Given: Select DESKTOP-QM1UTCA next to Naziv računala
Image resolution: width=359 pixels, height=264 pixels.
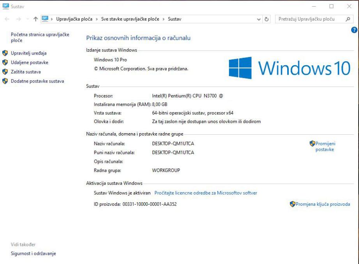Looking at the screenshot, I should pos(173,144).
